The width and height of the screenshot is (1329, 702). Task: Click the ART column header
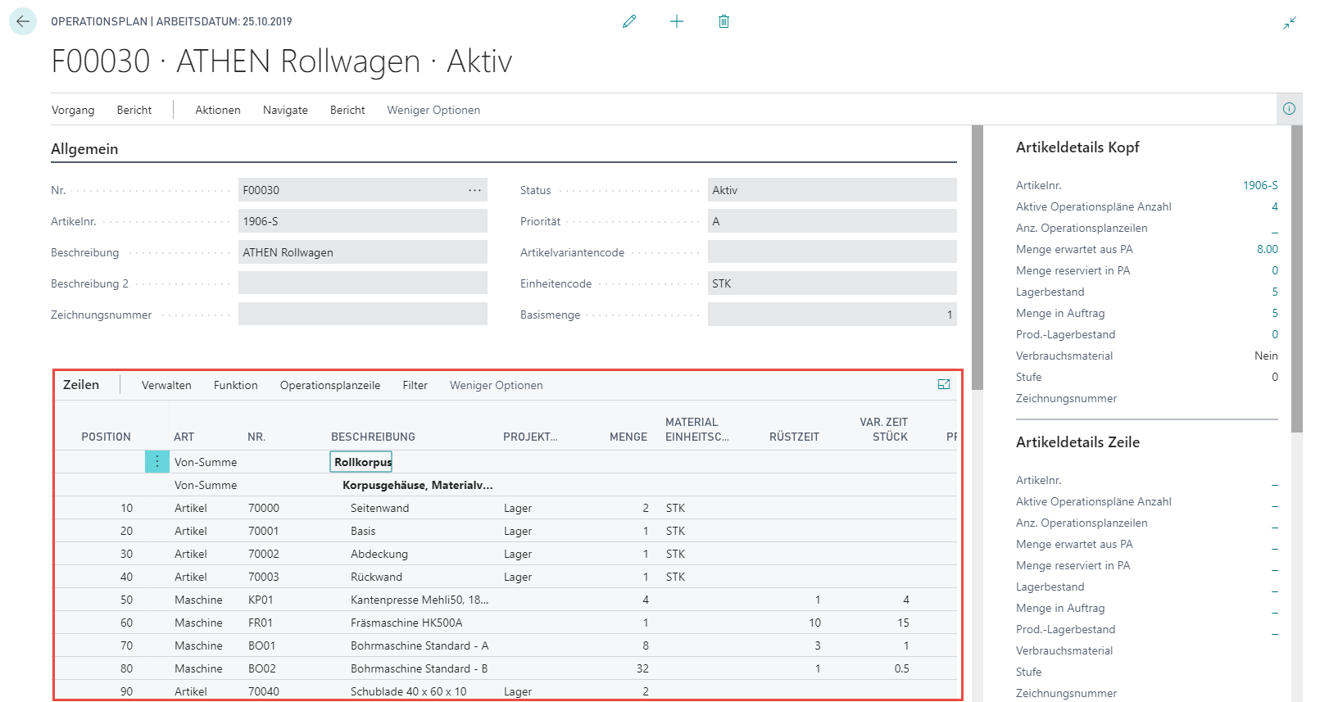pos(184,437)
